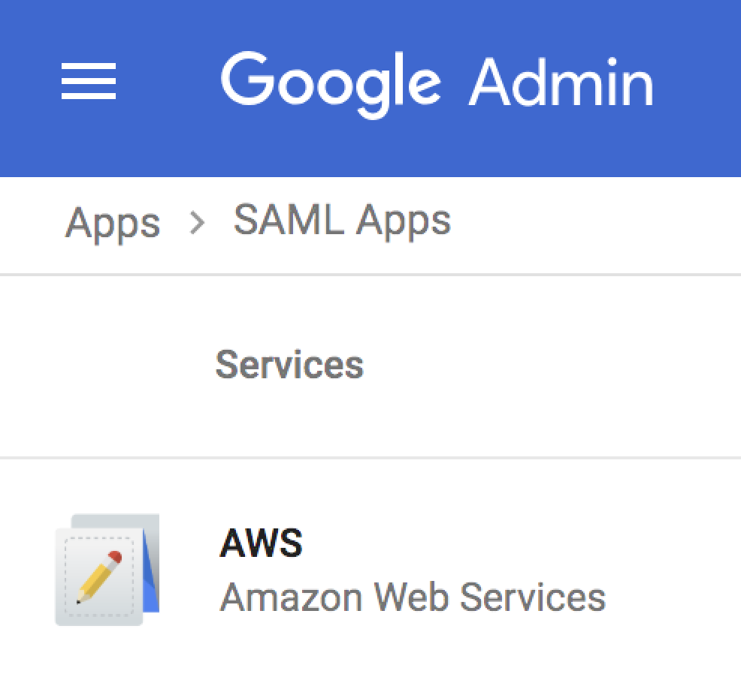Return to the SAML Apps list

(342, 221)
